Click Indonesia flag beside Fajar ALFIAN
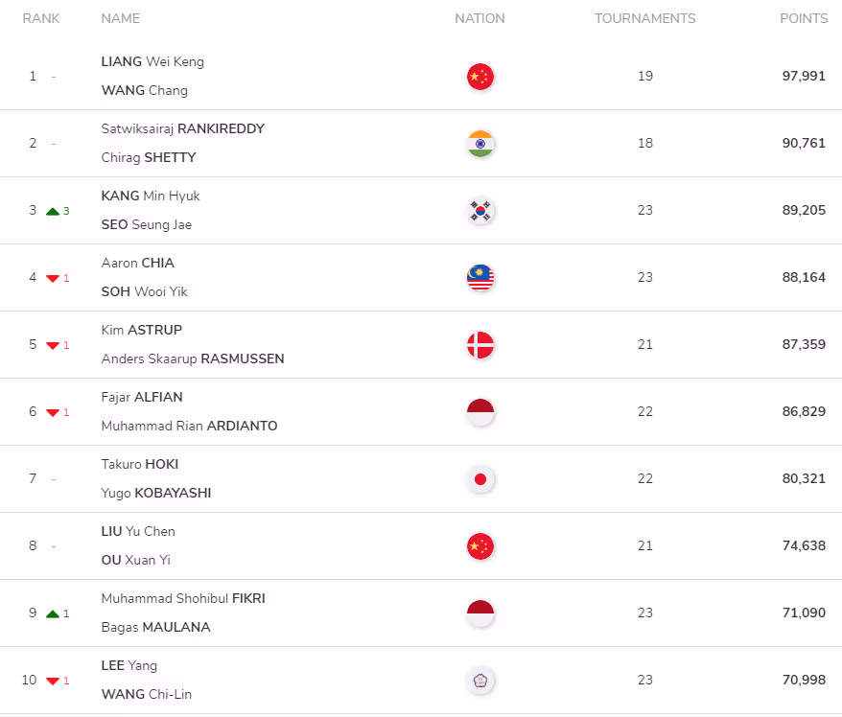Viewport: 842px width, 717px height. pos(480,412)
